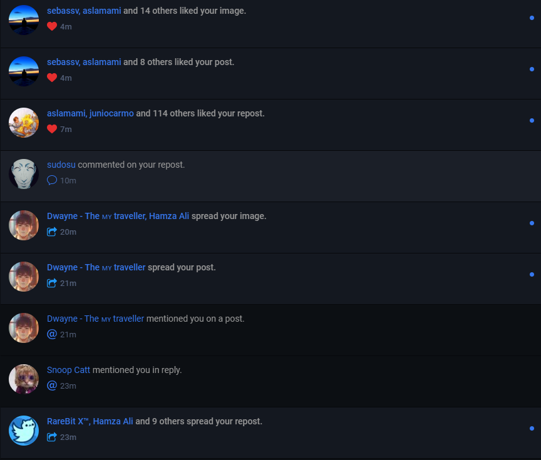Click the share icon next to 20m
541x460 pixels.
point(52,232)
